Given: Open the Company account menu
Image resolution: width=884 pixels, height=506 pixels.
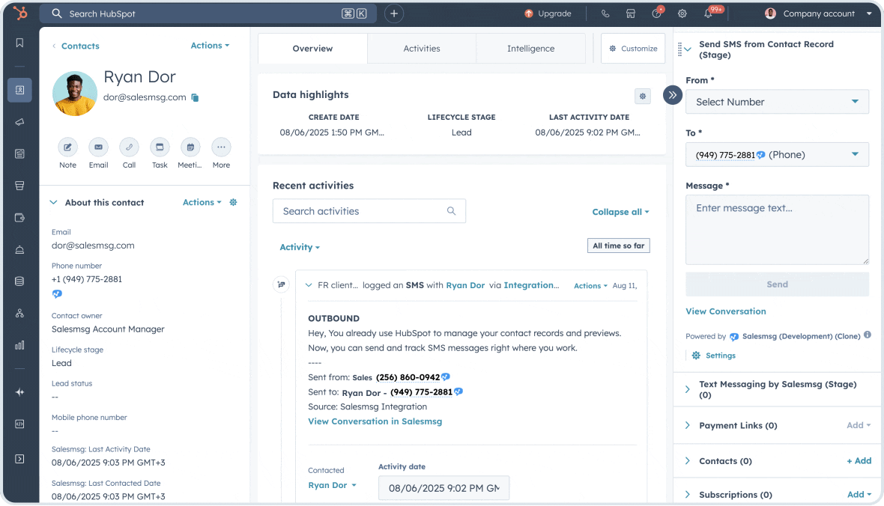Looking at the screenshot, I should [818, 13].
